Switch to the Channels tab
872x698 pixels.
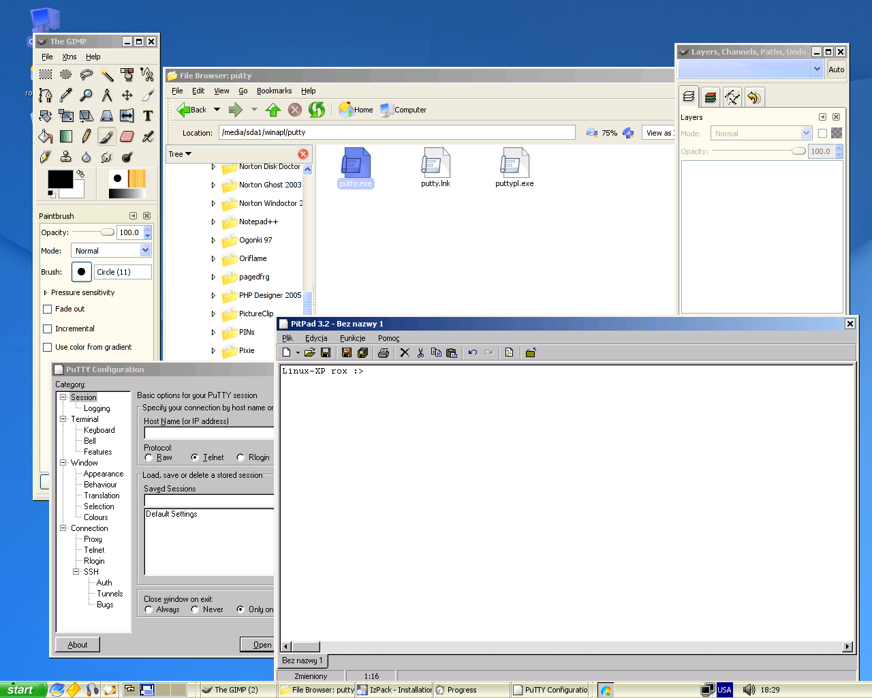pos(711,97)
